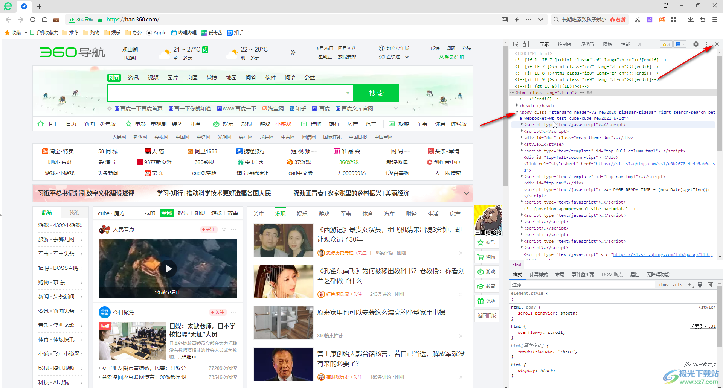723x388 pixels.
Task: Click the image mode icon in address bar
Action: [505, 20]
